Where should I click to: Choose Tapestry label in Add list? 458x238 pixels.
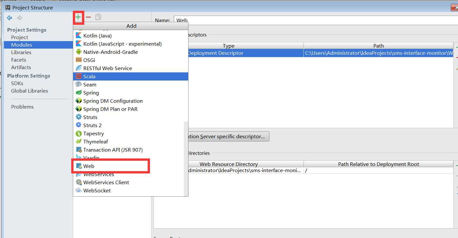(x=93, y=133)
